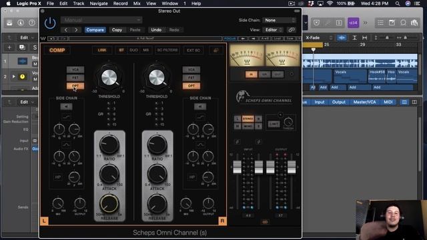The image size is (427, 240).
Task: Open Side Chain None dropdown
Action: coord(280,20)
